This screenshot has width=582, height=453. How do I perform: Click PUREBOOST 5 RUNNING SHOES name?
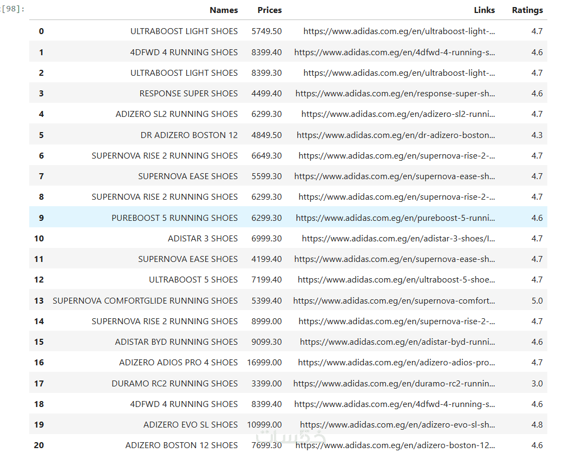point(174,218)
